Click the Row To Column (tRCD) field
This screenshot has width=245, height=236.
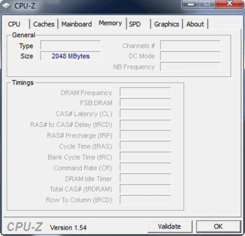coord(146,200)
